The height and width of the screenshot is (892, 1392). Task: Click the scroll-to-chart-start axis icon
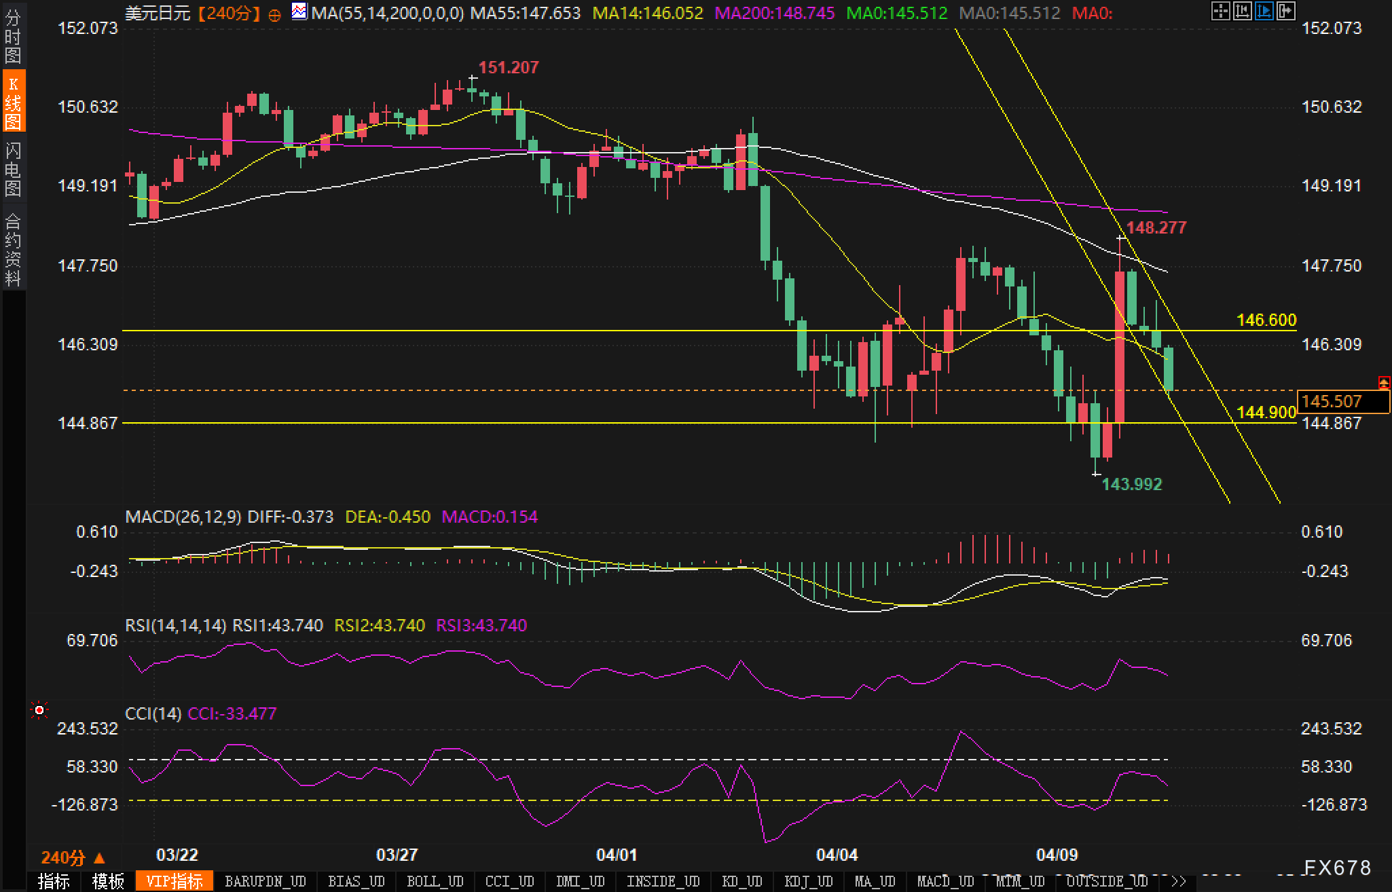1242,12
